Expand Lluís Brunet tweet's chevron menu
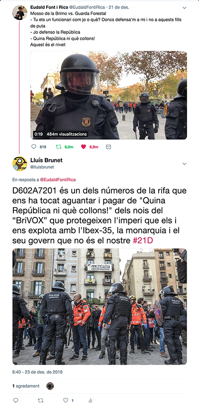Viewport: 199px width, 412px height. pyautogui.click(x=184, y=164)
